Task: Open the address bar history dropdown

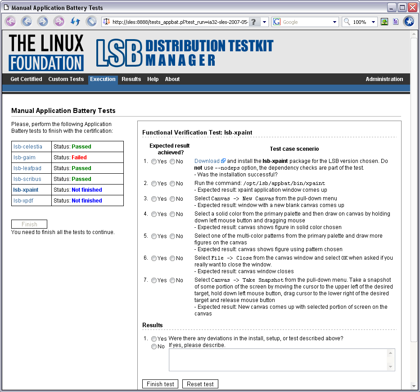Action: 264,22
